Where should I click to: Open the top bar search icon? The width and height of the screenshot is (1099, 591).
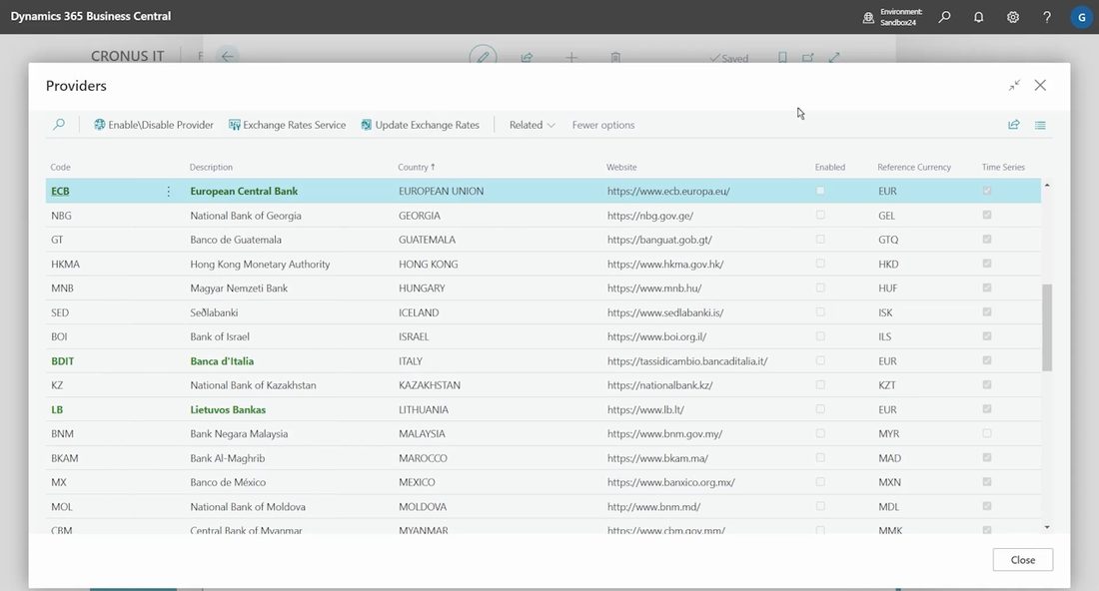click(x=945, y=17)
